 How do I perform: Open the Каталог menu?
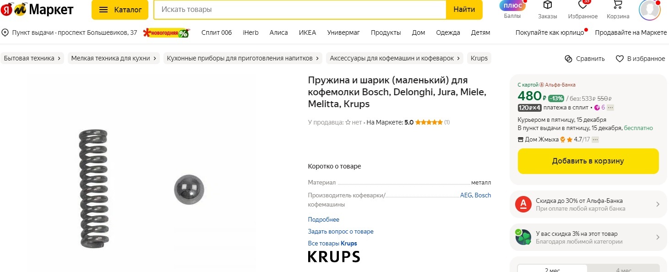(x=120, y=10)
